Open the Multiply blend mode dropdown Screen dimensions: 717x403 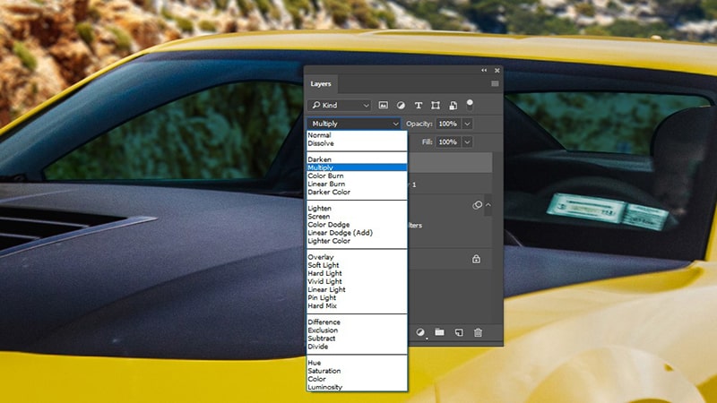pos(354,124)
